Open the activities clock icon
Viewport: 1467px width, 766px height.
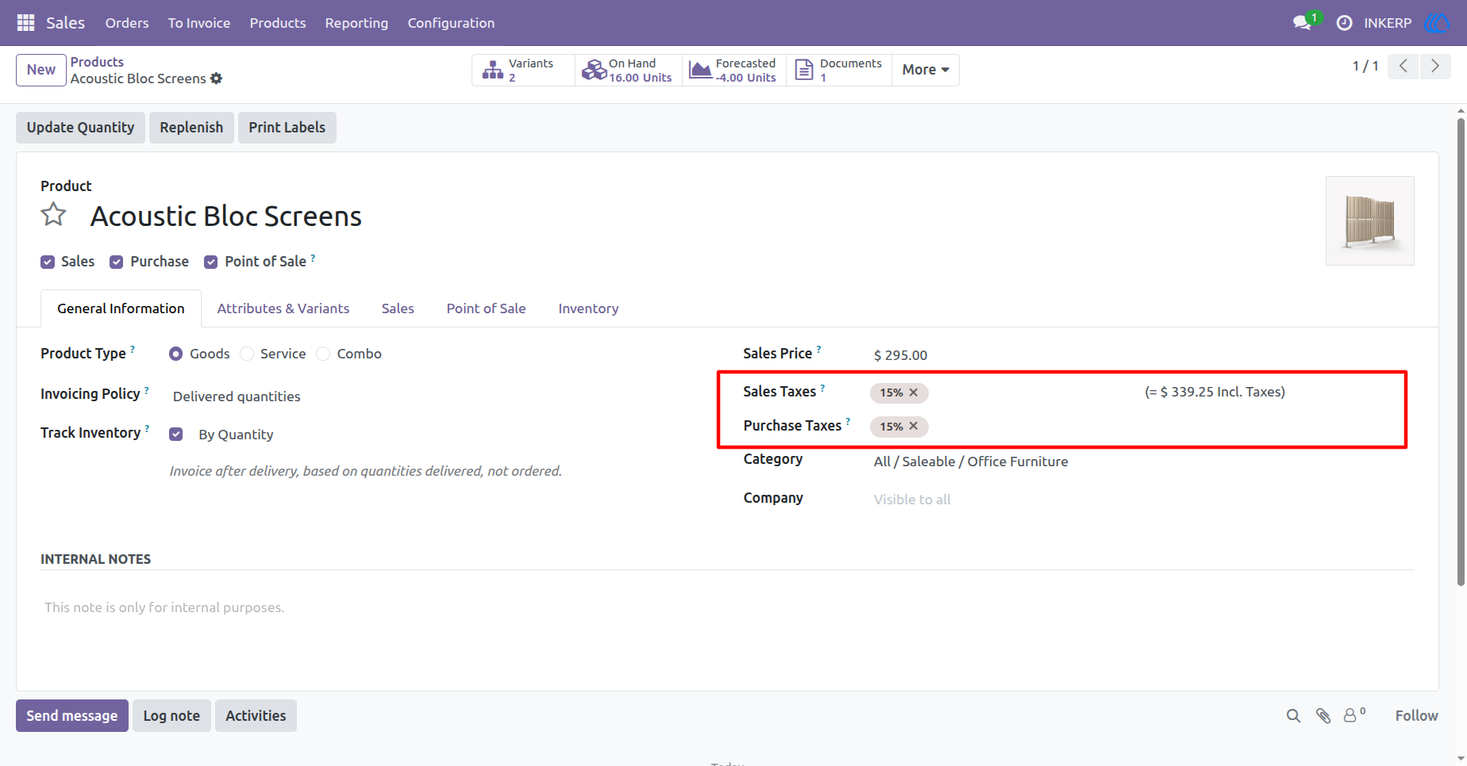(x=1344, y=23)
